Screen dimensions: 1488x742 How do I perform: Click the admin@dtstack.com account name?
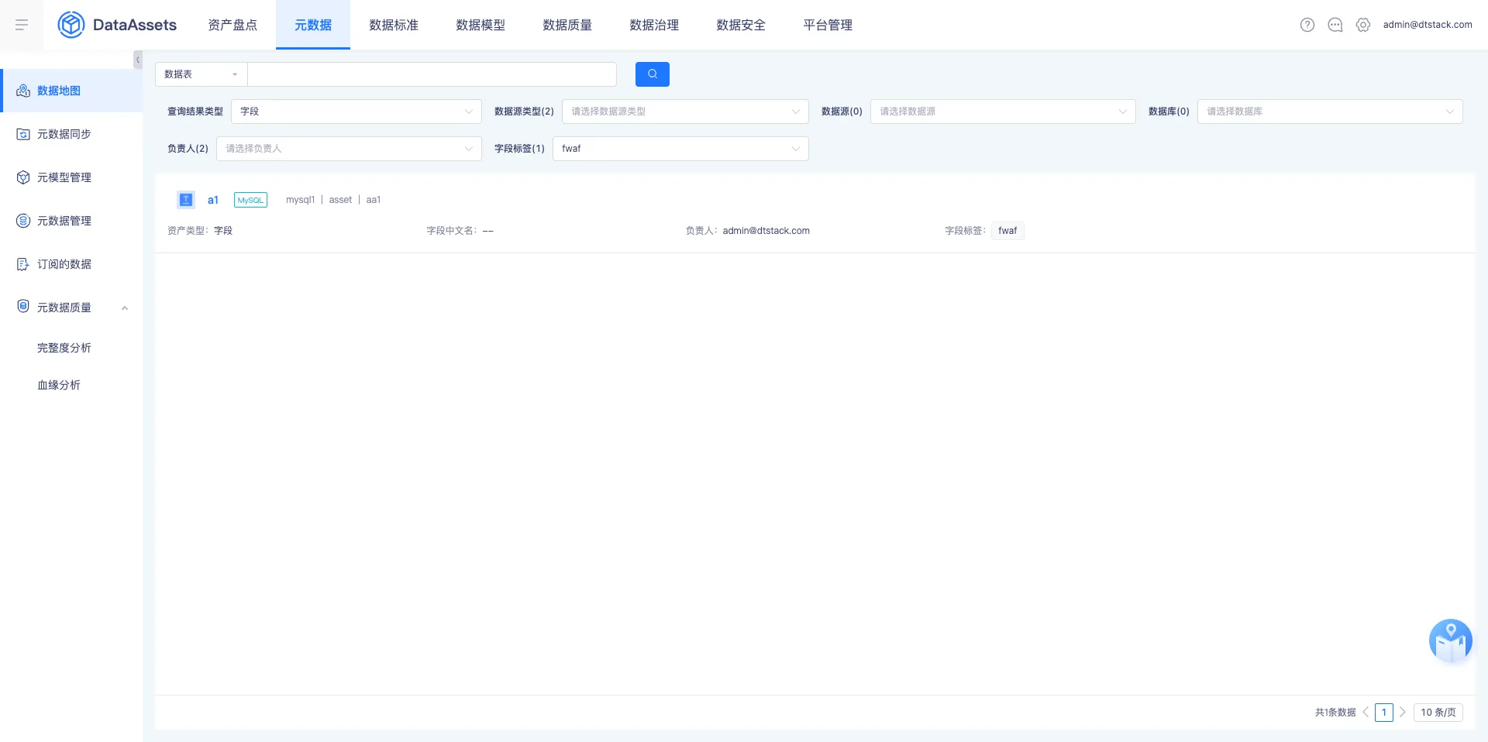tap(1428, 25)
